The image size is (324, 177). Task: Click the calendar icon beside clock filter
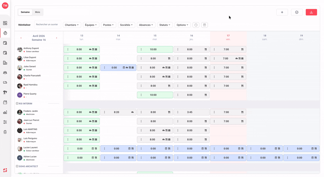click(205, 25)
